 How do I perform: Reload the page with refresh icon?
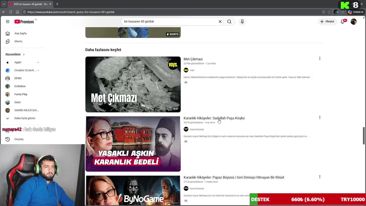11,12
